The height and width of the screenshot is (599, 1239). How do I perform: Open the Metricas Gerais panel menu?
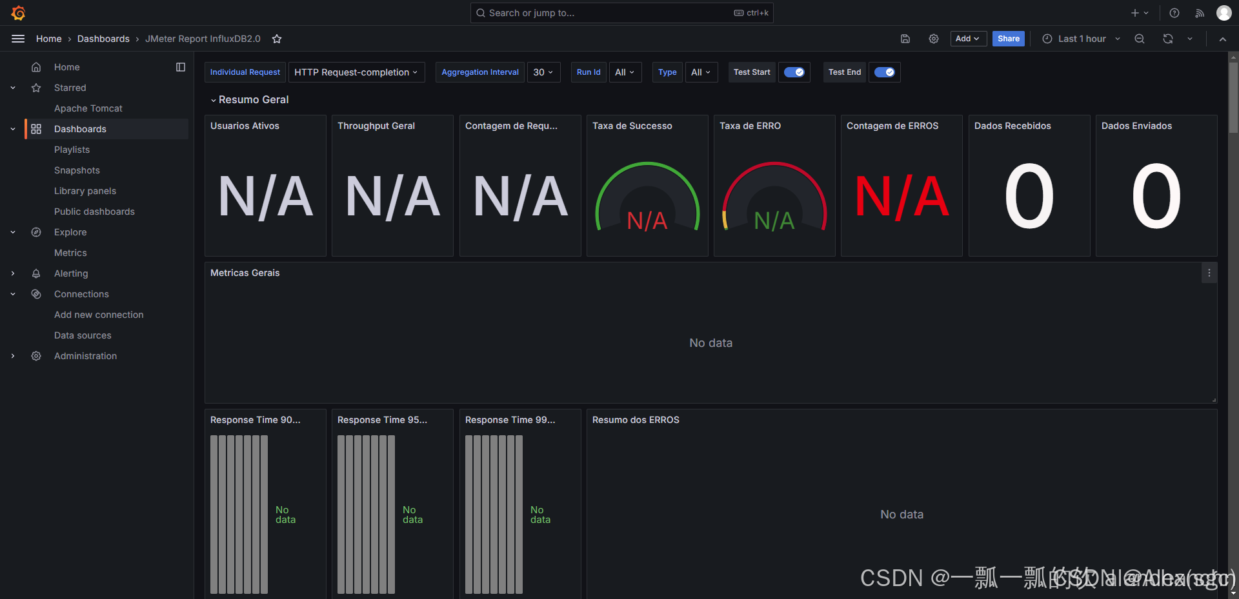click(1209, 272)
